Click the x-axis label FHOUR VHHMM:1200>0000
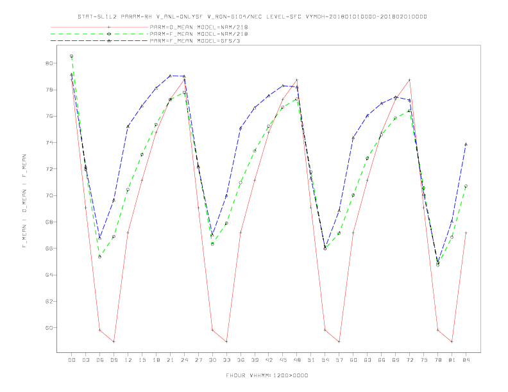Image resolution: width=508 pixels, height=392 pixels. click(x=267, y=375)
